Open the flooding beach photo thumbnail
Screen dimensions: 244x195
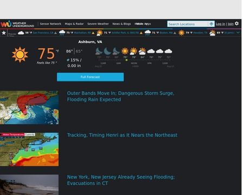29,185
